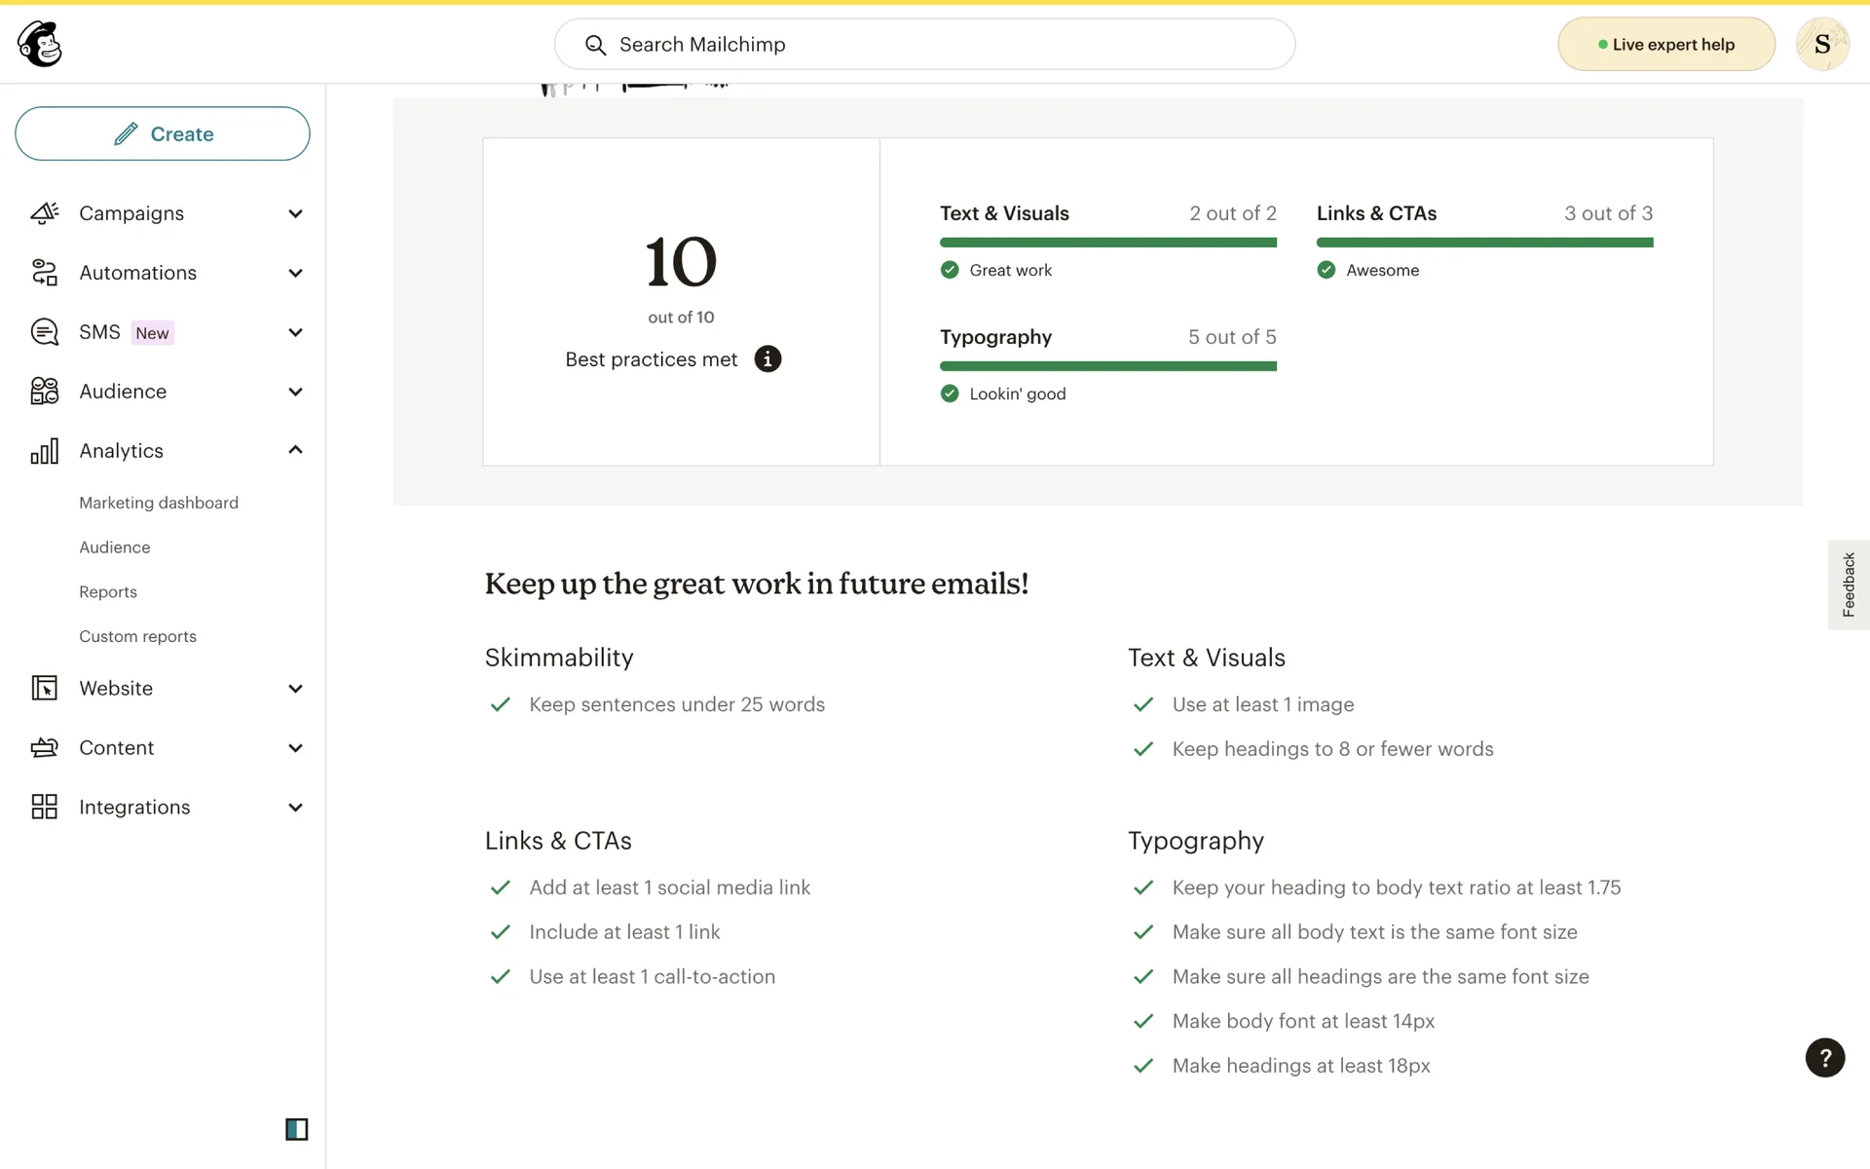The width and height of the screenshot is (1870, 1169).
Task: Expand the Campaigns menu chevron
Action: 295,213
